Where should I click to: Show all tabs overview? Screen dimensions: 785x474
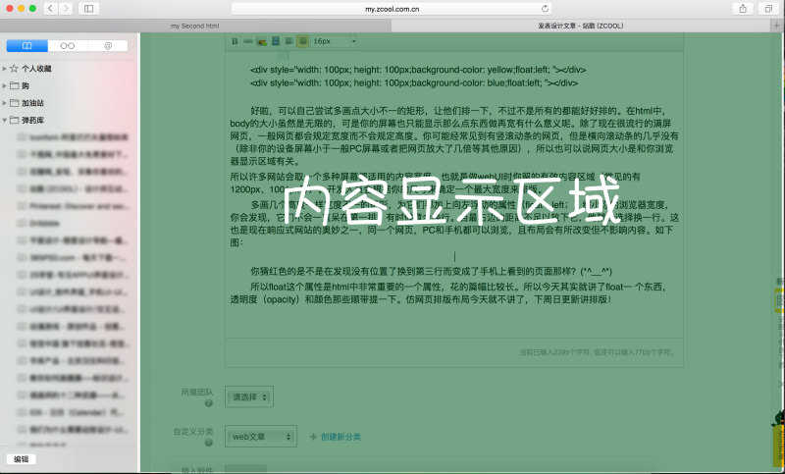pos(768,9)
